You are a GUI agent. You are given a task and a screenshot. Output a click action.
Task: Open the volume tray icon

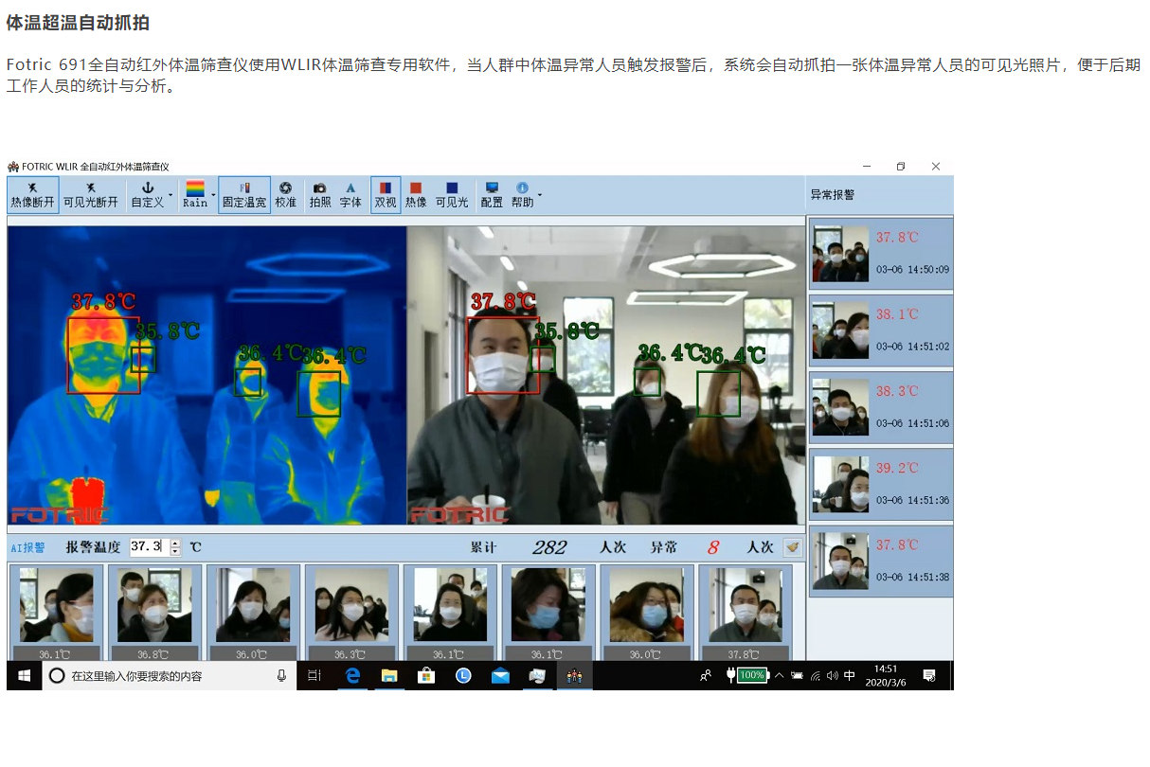pyautogui.click(x=832, y=675)
